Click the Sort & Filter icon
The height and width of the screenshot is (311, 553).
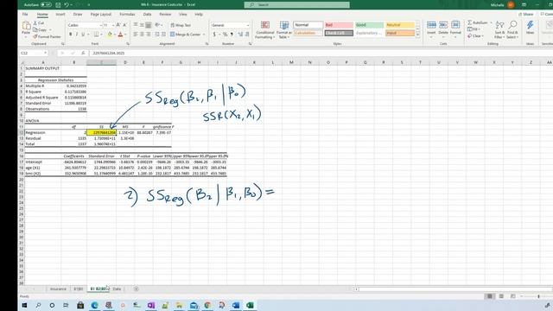(x=499, y=25)
